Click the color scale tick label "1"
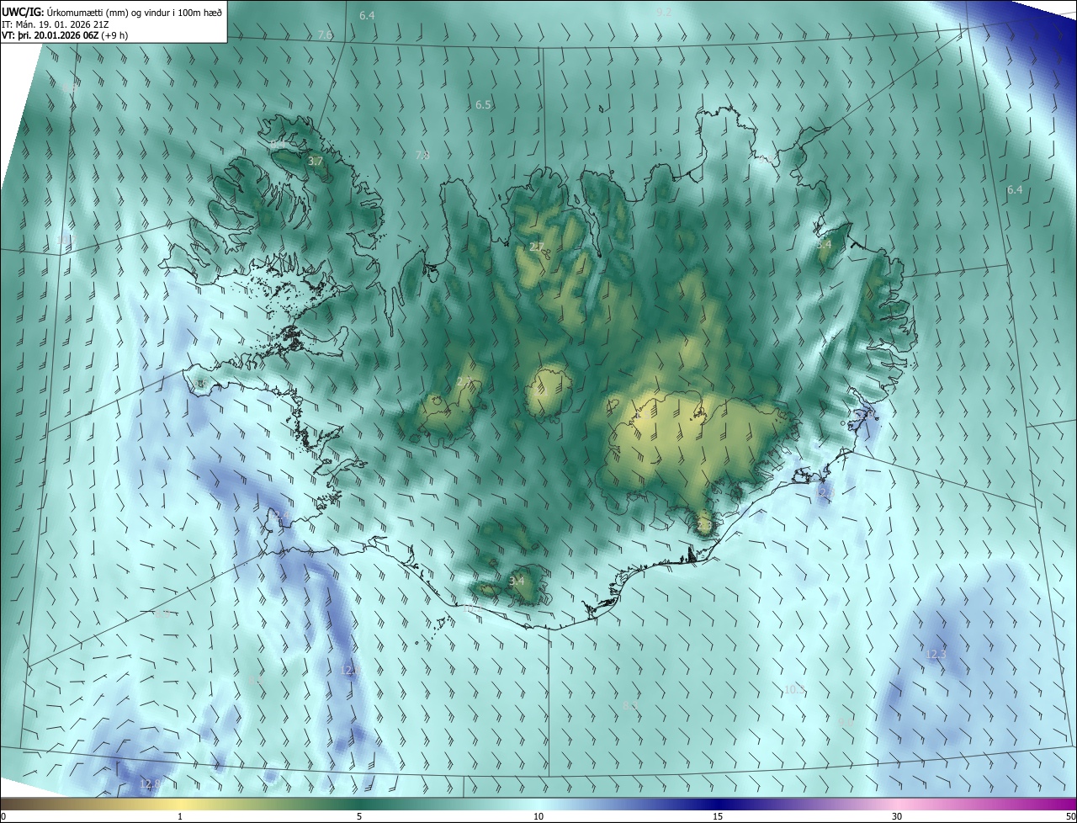Image resolution: width=1077 pixels, height=823 pixels. click(180, 817)
